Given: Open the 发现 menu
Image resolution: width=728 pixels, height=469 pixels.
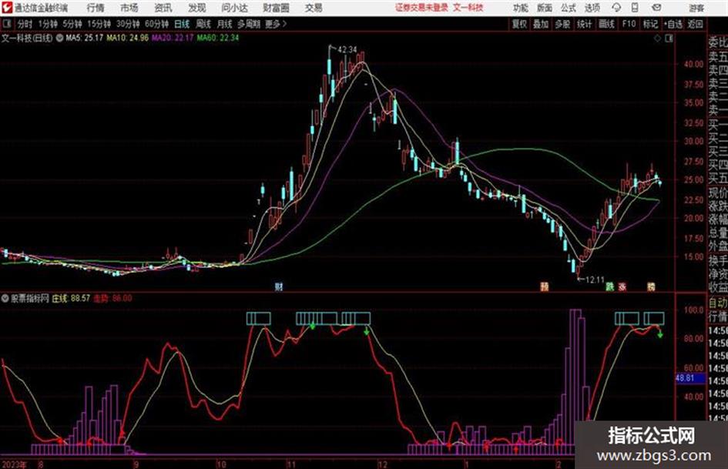Looking at the screenshot, I should pos(197,8).
